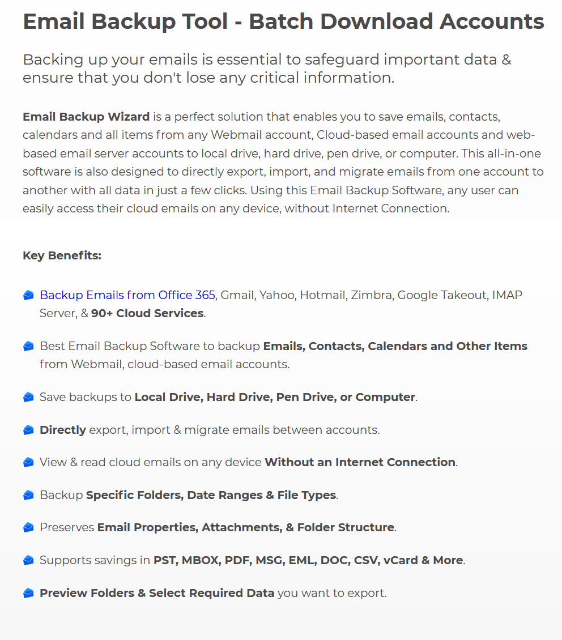This screenshot has width=562, height=640.
Task: Click envelope bullet next to Best Email Backup Software
Action: 28,346
